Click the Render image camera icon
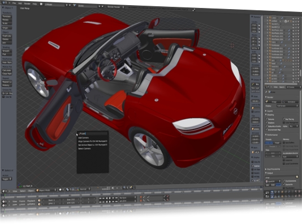302x224 pixels. [x=267, y=102]
